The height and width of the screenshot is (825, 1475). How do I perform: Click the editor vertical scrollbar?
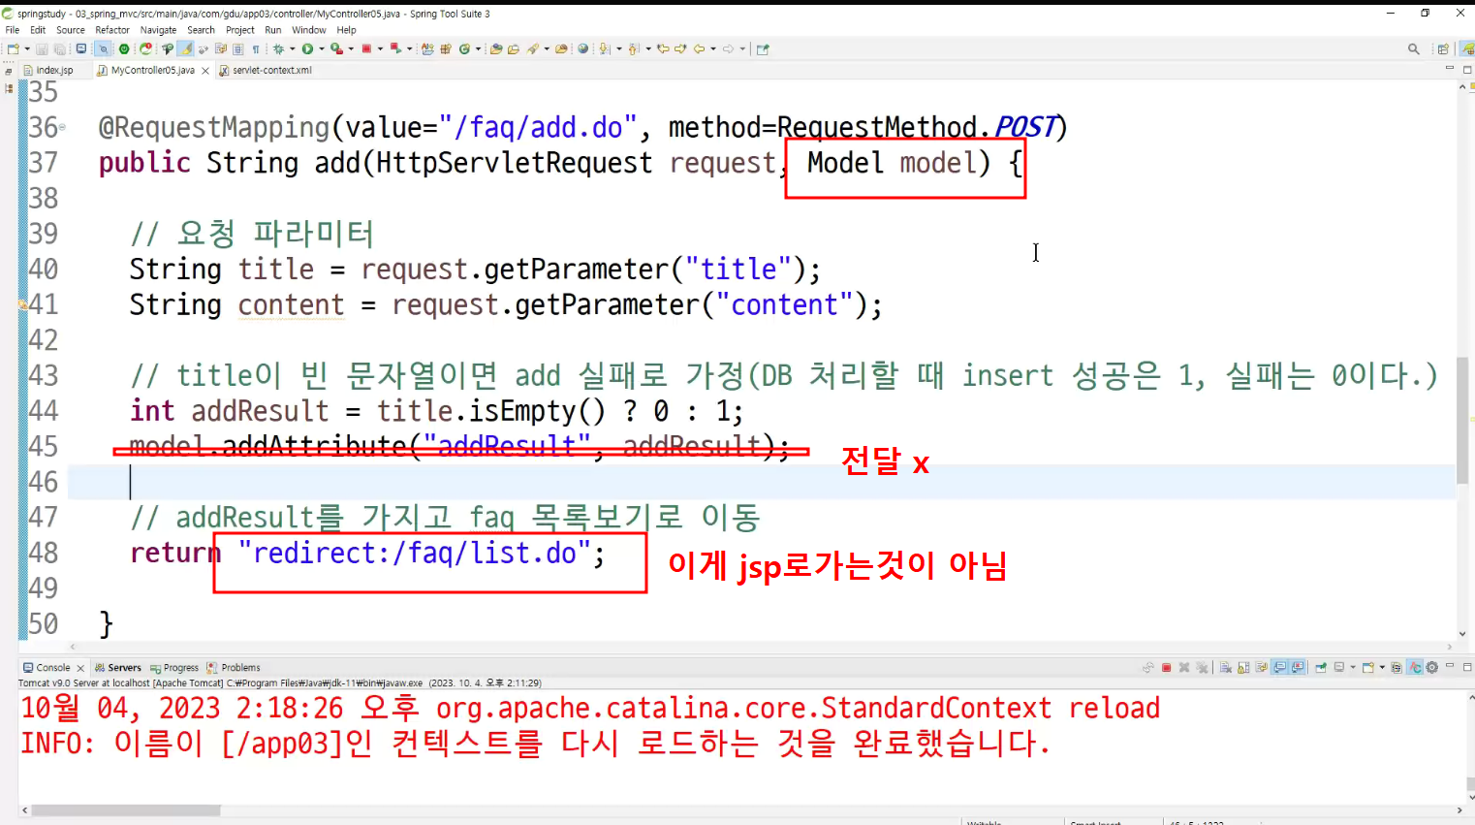(x=1462, y=420)
